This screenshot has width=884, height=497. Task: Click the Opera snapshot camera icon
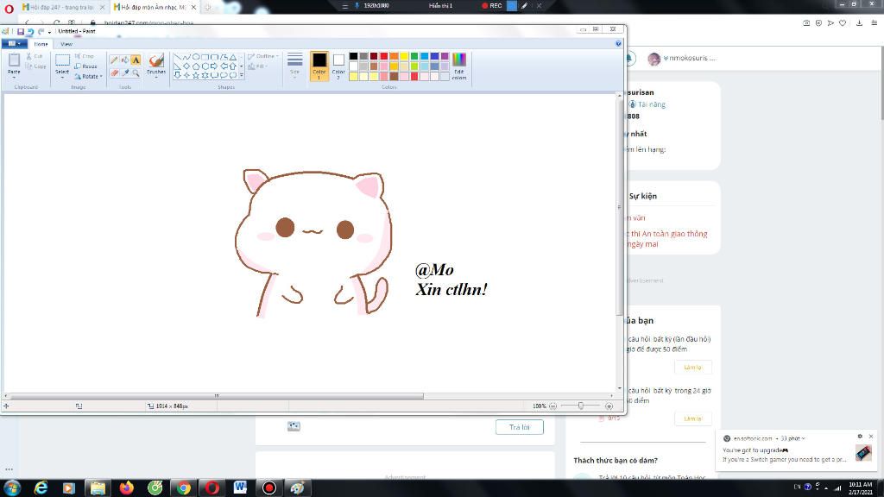click(x=806, y=23)
